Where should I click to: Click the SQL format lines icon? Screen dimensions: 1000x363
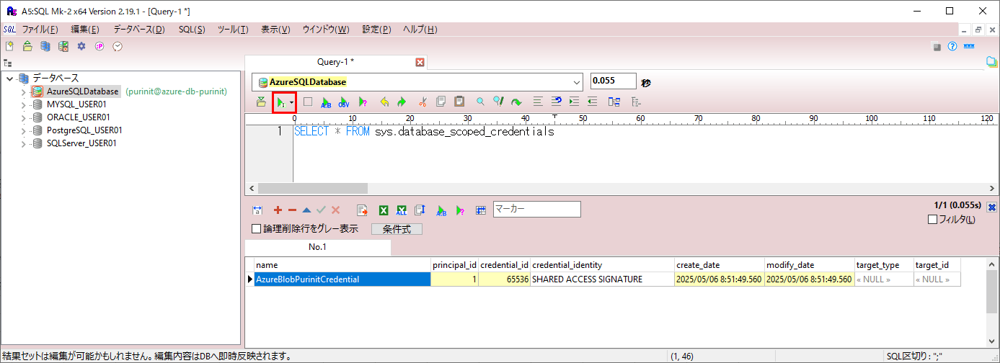(x=538, y=102)
